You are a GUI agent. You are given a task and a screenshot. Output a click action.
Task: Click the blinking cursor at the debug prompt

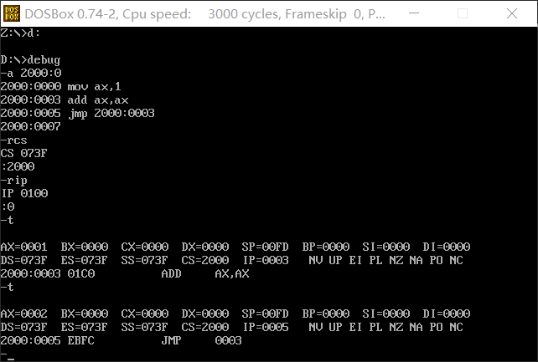pos(11,359)
